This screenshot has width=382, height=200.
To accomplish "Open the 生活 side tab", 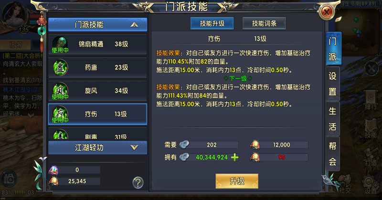I will point(332,119).
